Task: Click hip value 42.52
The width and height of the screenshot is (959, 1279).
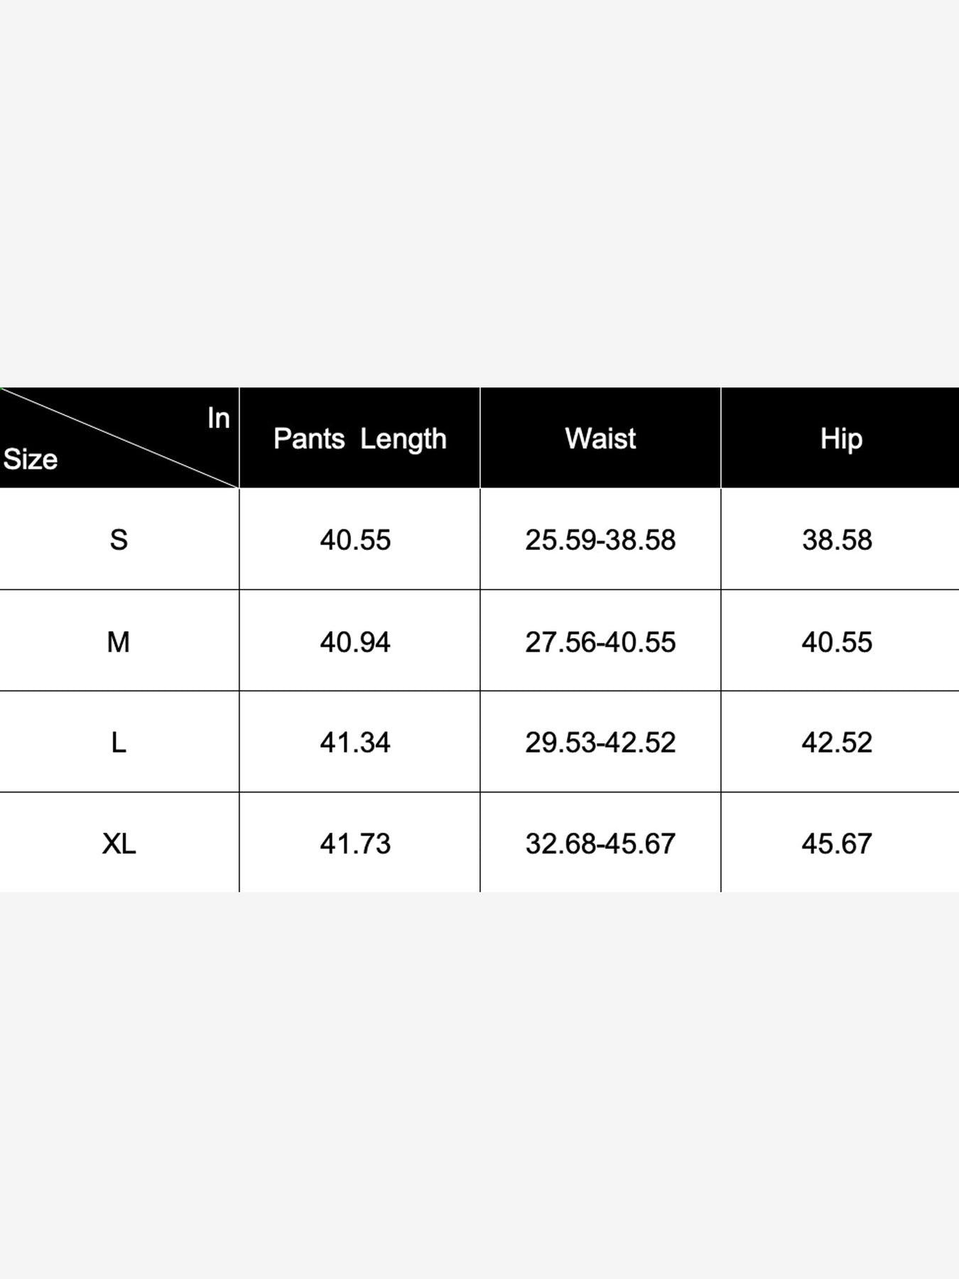Action: [837, 743]
